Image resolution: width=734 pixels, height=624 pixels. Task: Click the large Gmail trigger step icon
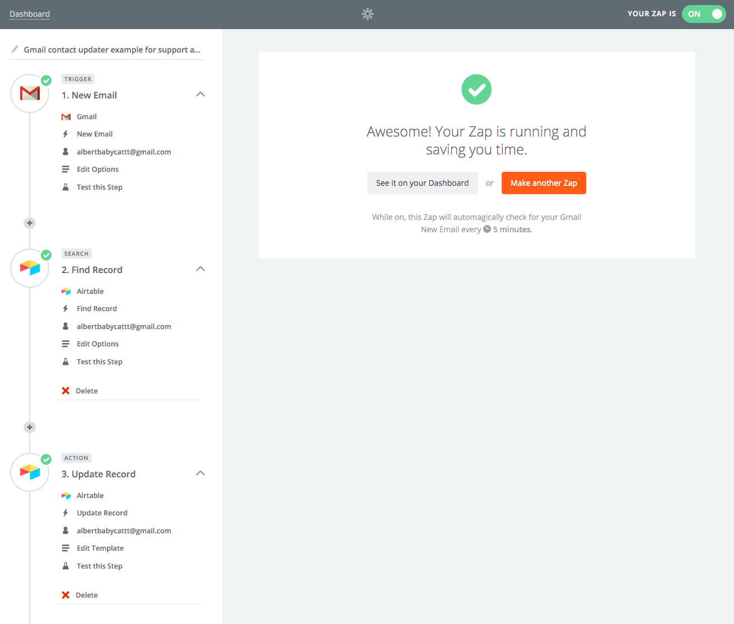30,93
